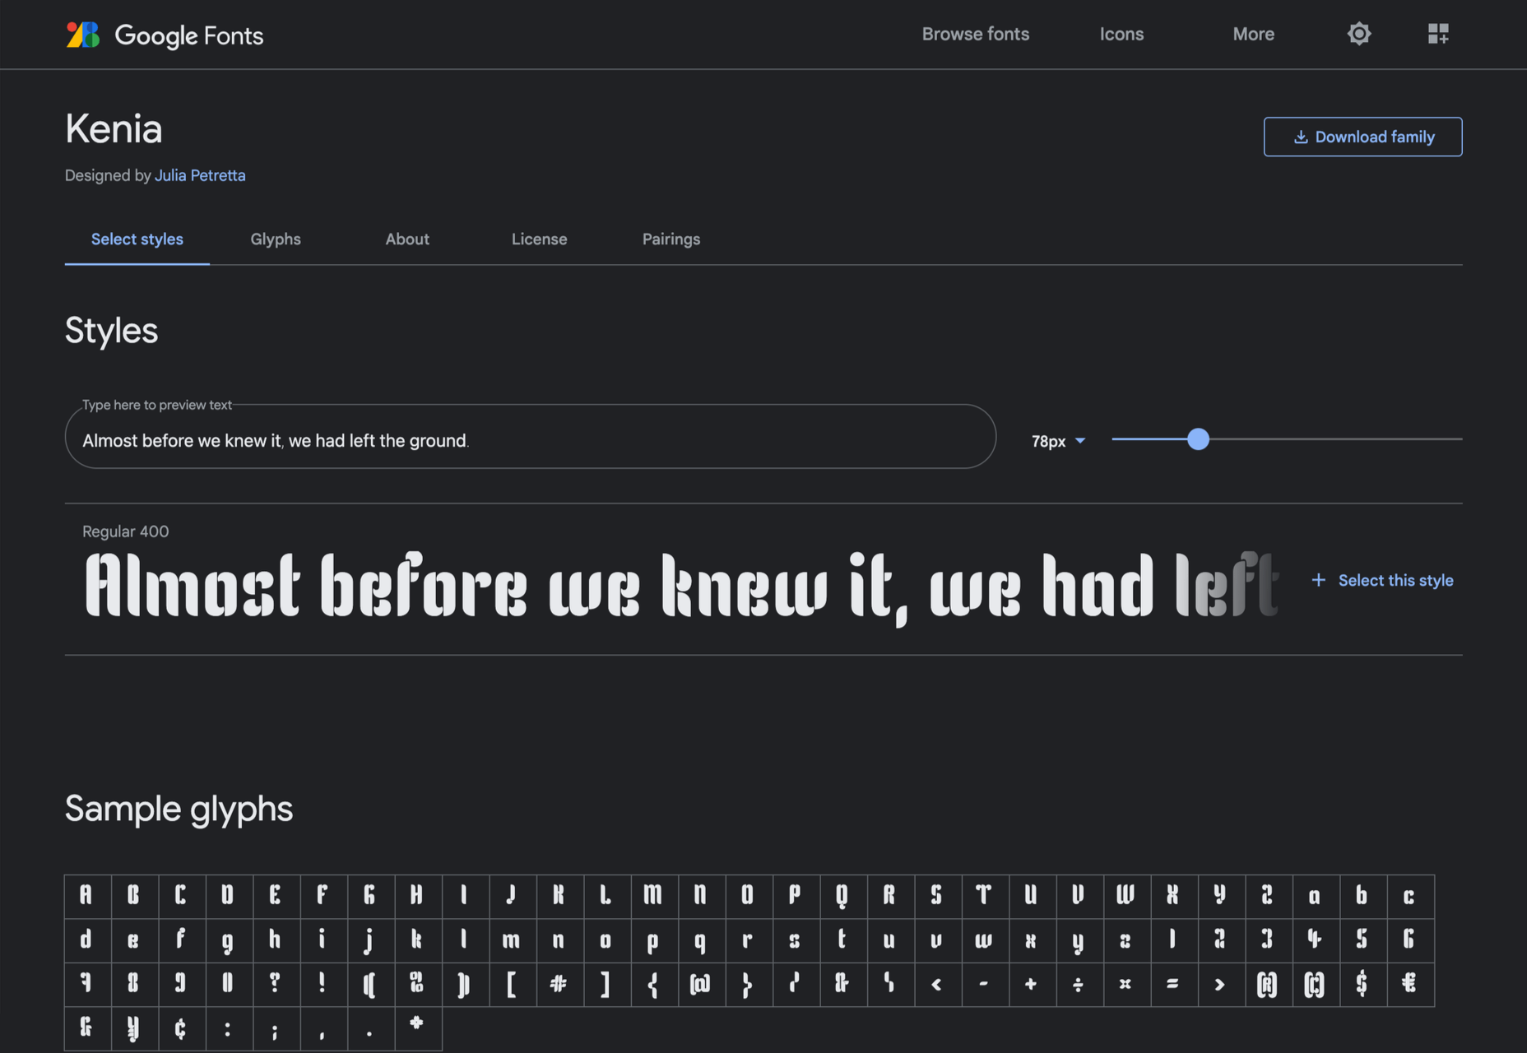Open the selected families grid icon
The image size is (1527, 1053).
(x=1438, y=34)
